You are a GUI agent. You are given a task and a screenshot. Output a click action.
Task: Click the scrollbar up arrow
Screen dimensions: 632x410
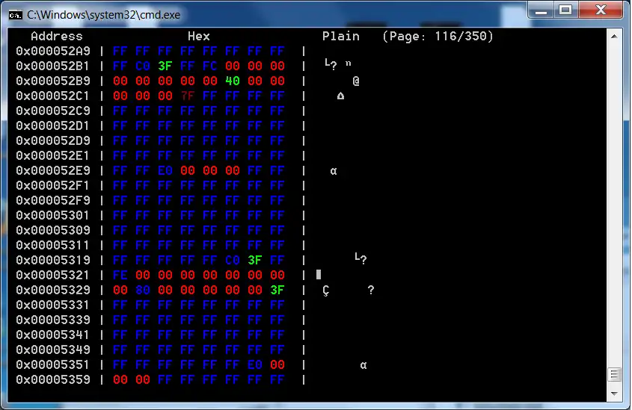(x=614, y=37)
